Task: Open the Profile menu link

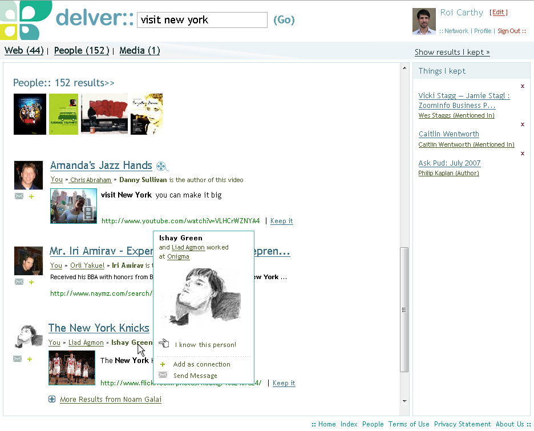Action: coord(483,31)
